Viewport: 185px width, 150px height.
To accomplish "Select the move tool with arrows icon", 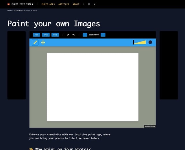I will (43, 42).
